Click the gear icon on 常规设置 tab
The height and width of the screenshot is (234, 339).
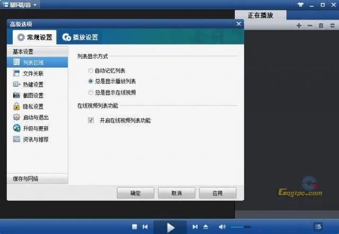click(21, 38)
